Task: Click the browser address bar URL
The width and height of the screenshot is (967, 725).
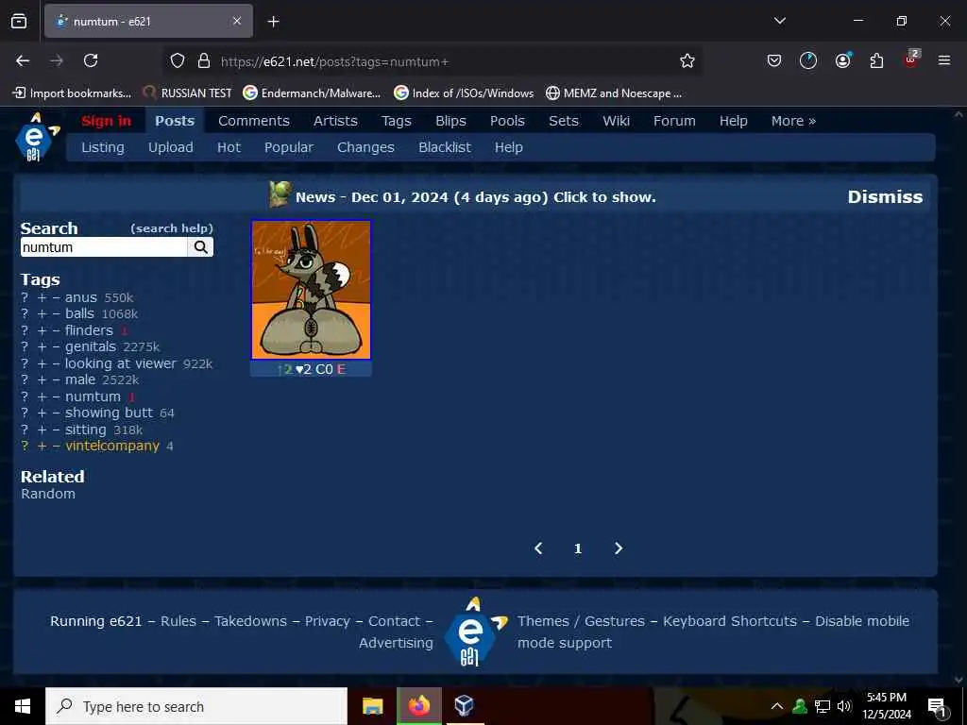Action: 334,61
